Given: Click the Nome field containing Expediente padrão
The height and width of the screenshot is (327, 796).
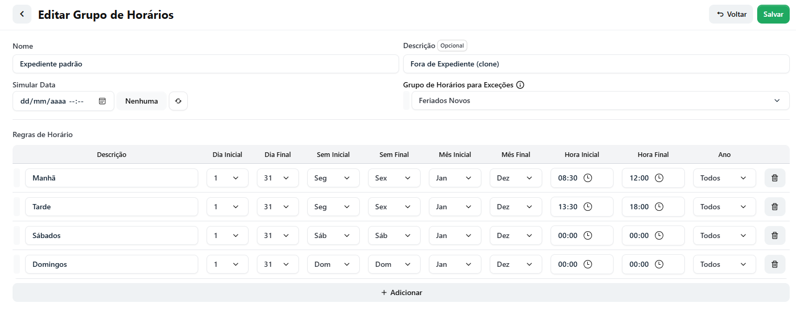Looking at the screenshot, I should pos(206,64).
